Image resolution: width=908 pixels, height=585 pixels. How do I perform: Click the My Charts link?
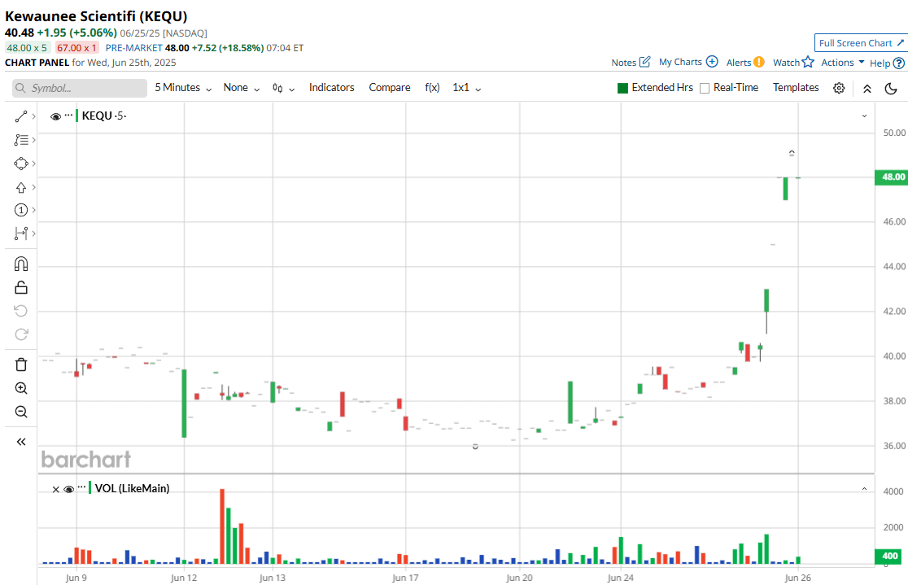[x=680, y=62]
